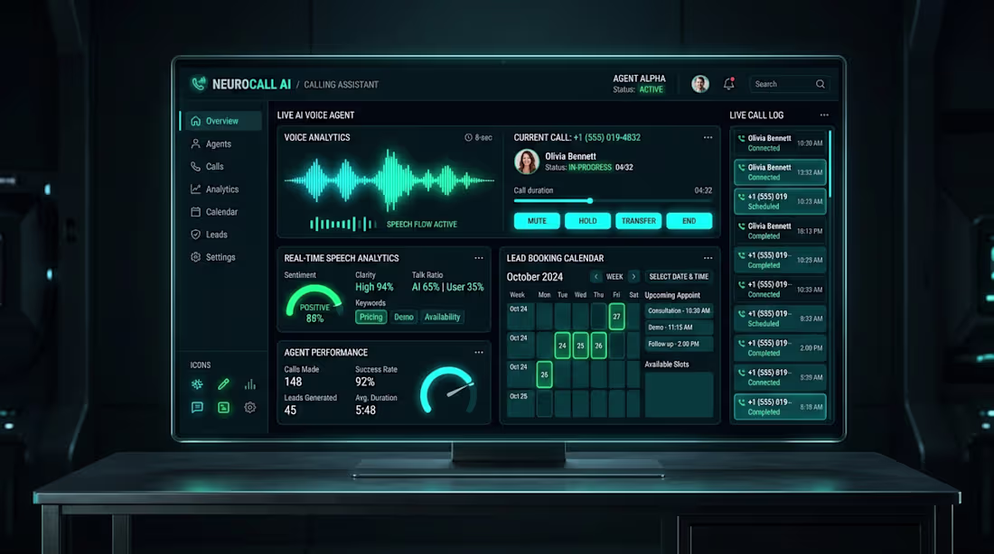Click the Live Call Log scrollbar
This screenshot has width=994, height=554.
830,163
